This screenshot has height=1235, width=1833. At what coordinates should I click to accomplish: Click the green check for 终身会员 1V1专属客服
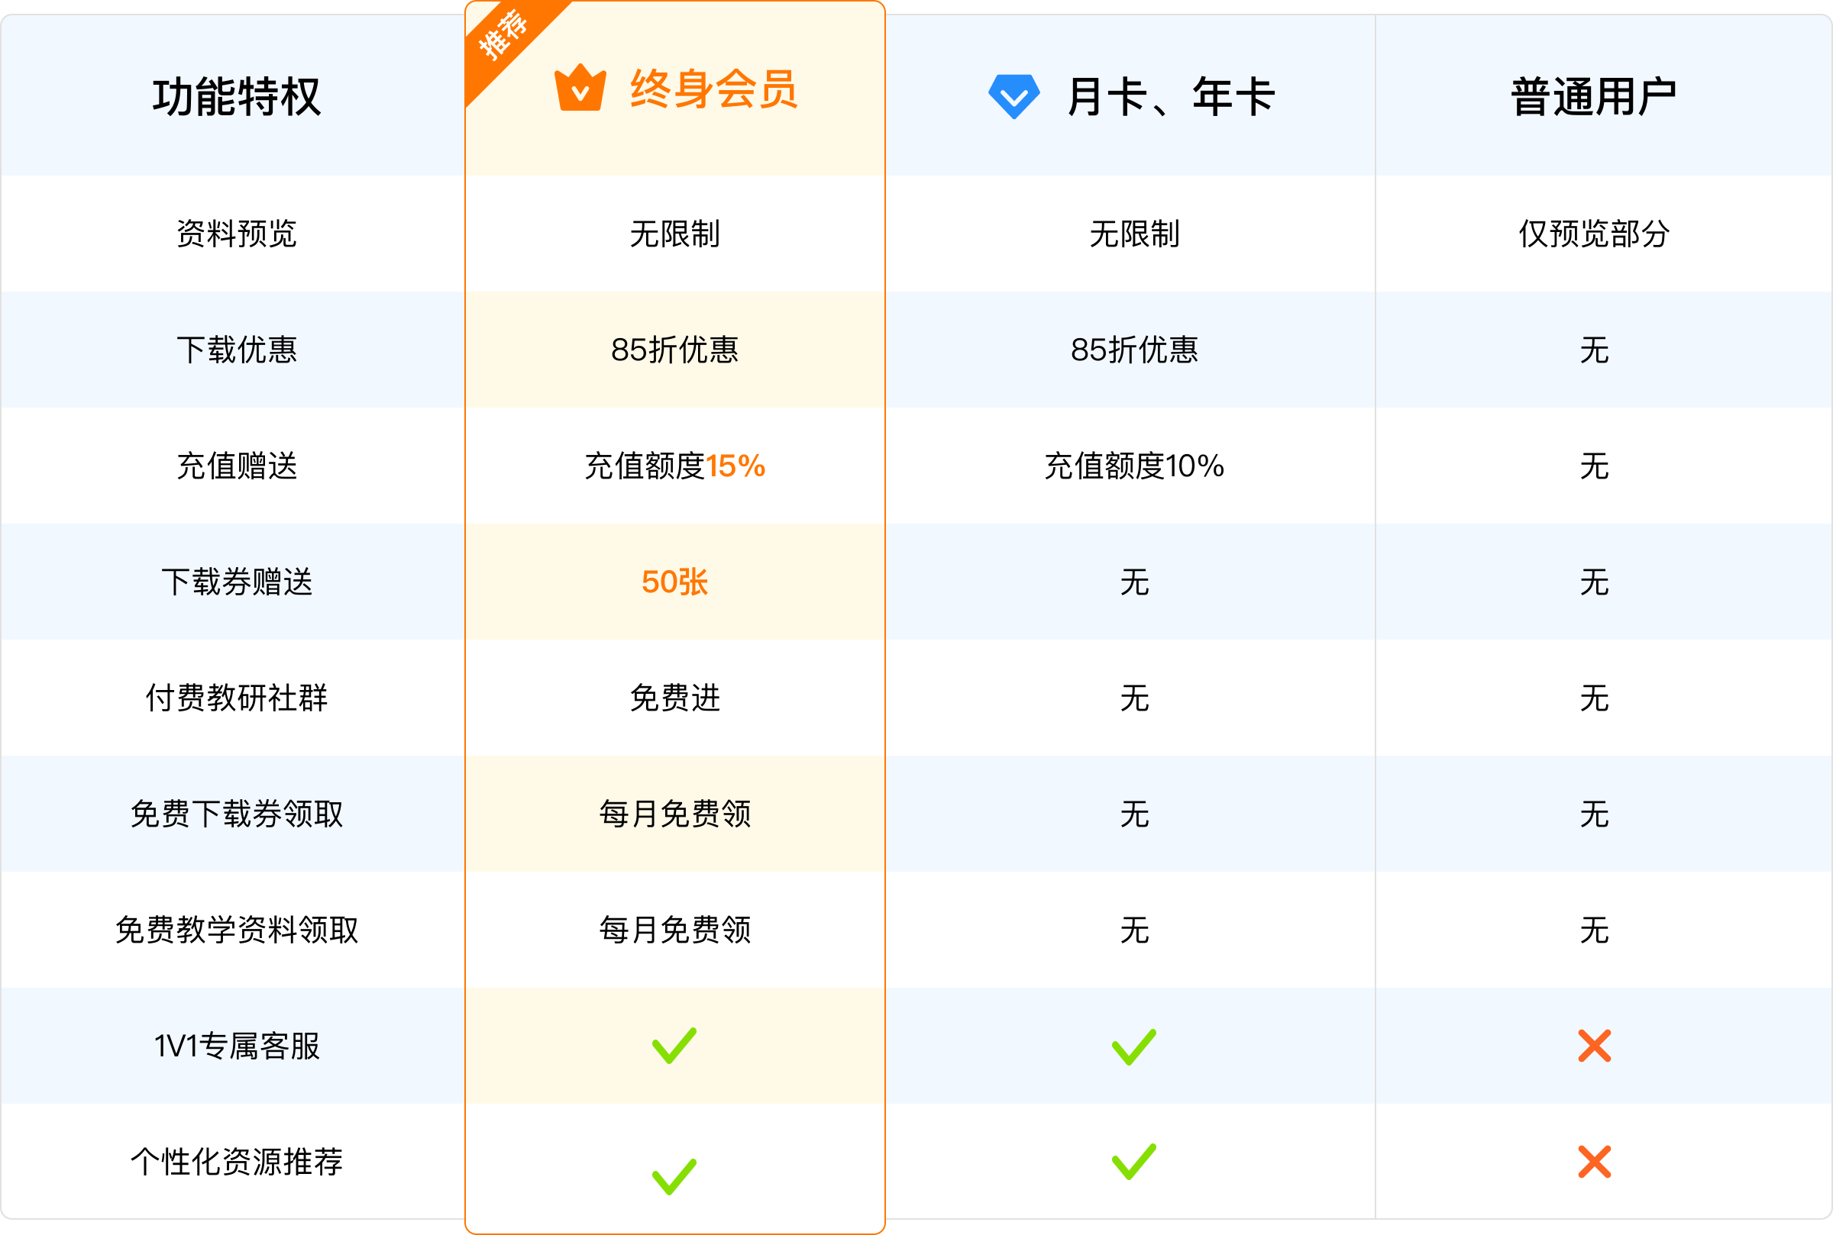tap(674, 1045)
